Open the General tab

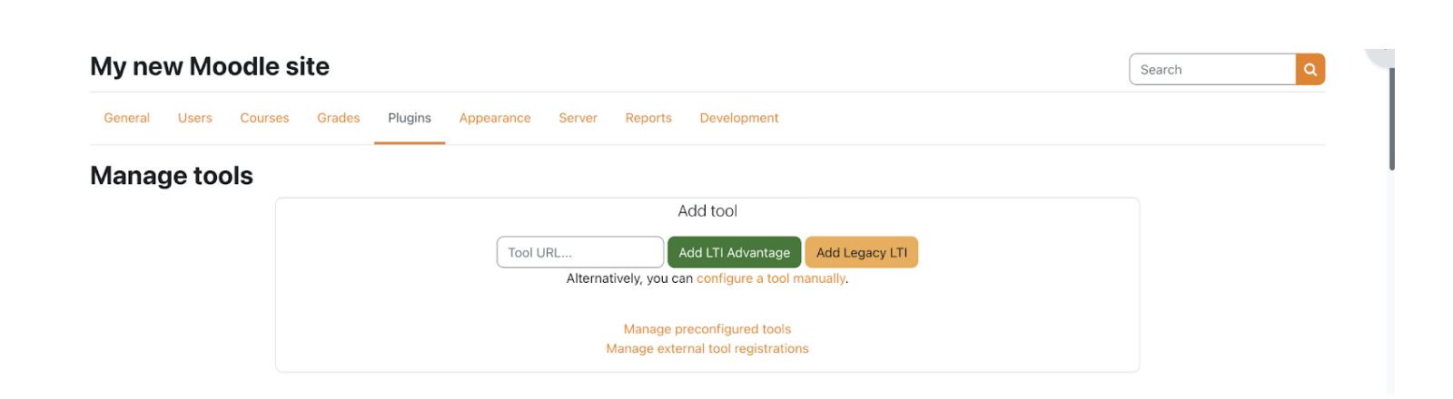pos(127,118)
